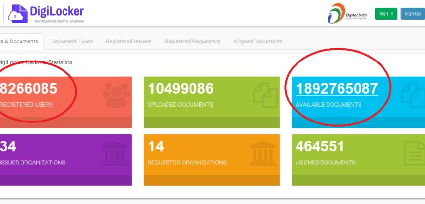425x204 pixels.
Task: Click the 8266085 registered users count
Action: coord(28,89)
